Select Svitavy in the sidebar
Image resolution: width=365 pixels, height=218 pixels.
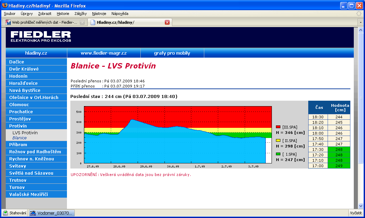click(x=36, y=166)
